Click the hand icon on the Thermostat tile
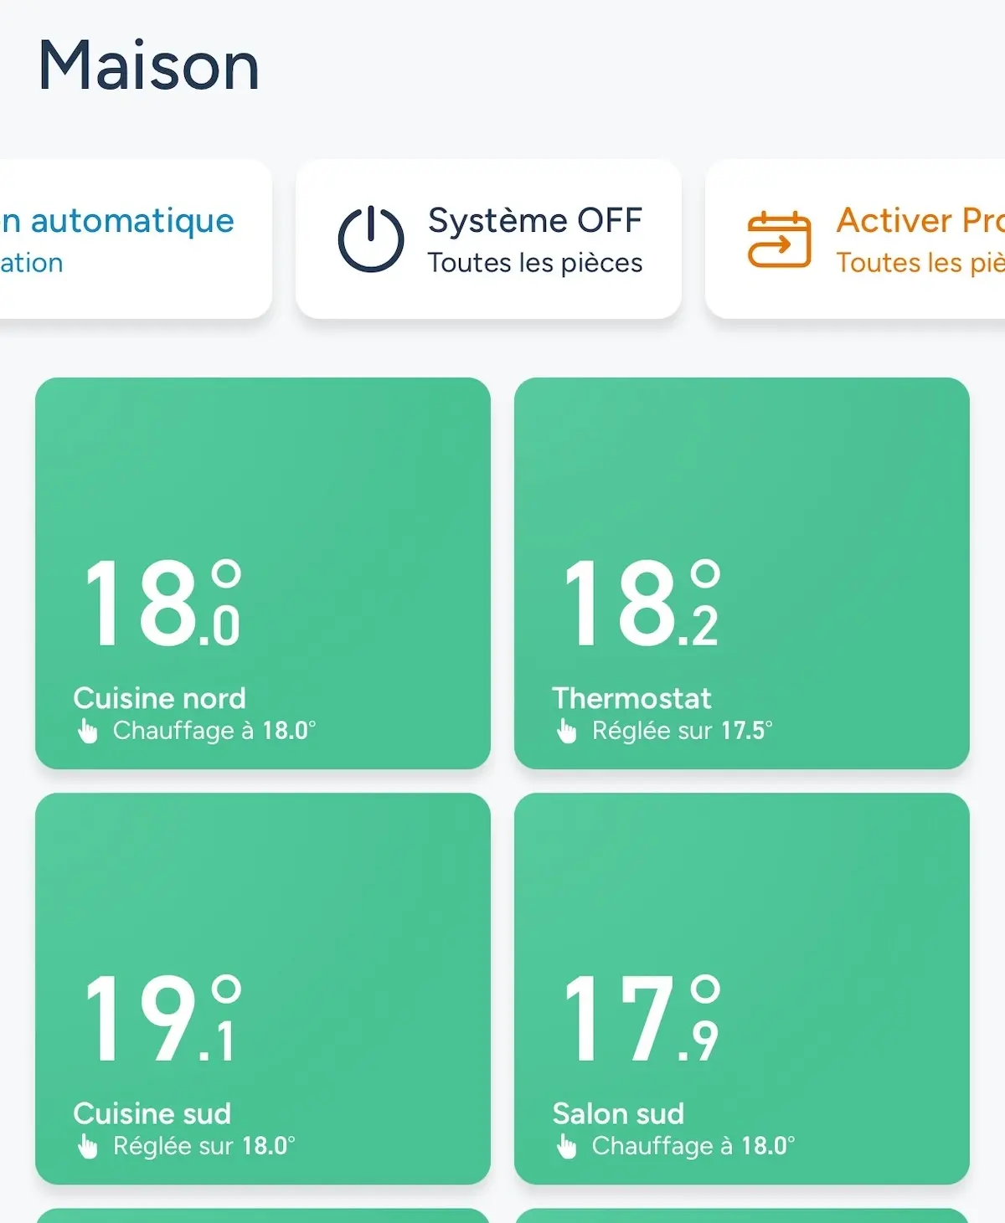Viewport: 1005px width, 1223px height. (x=567, y=730)
